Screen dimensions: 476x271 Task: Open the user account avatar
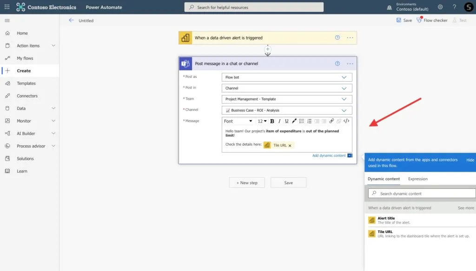(469, 7)
